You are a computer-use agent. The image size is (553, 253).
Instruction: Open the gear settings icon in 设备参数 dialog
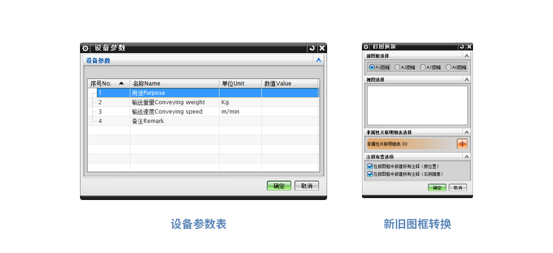click(x=85, y=48)
